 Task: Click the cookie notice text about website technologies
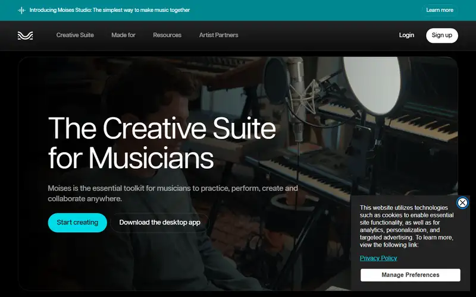click(x=407, y=226)
